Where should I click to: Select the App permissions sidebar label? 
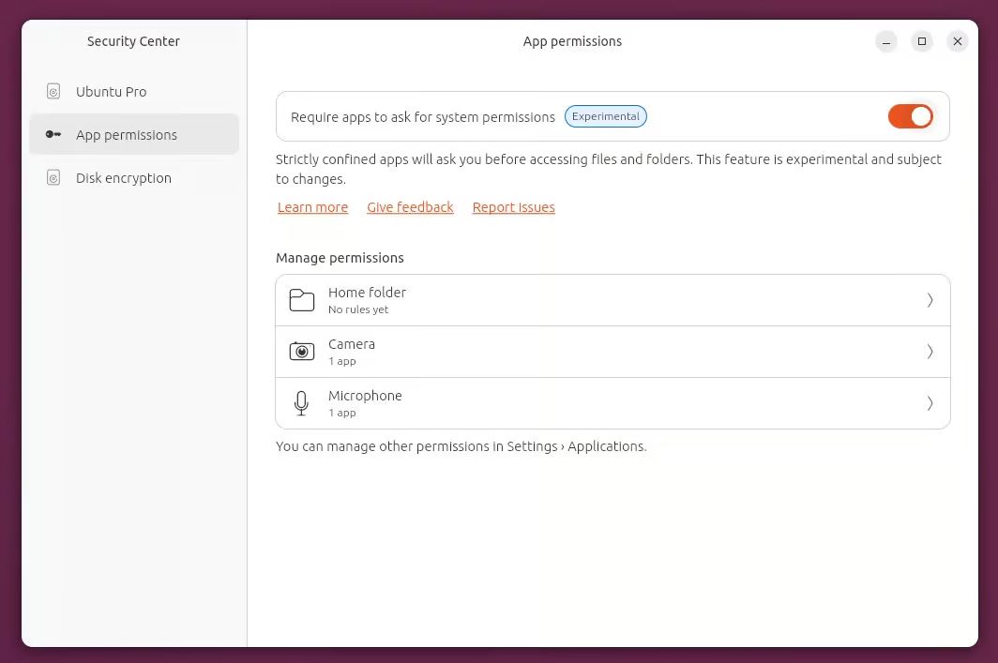coord(126,135)
